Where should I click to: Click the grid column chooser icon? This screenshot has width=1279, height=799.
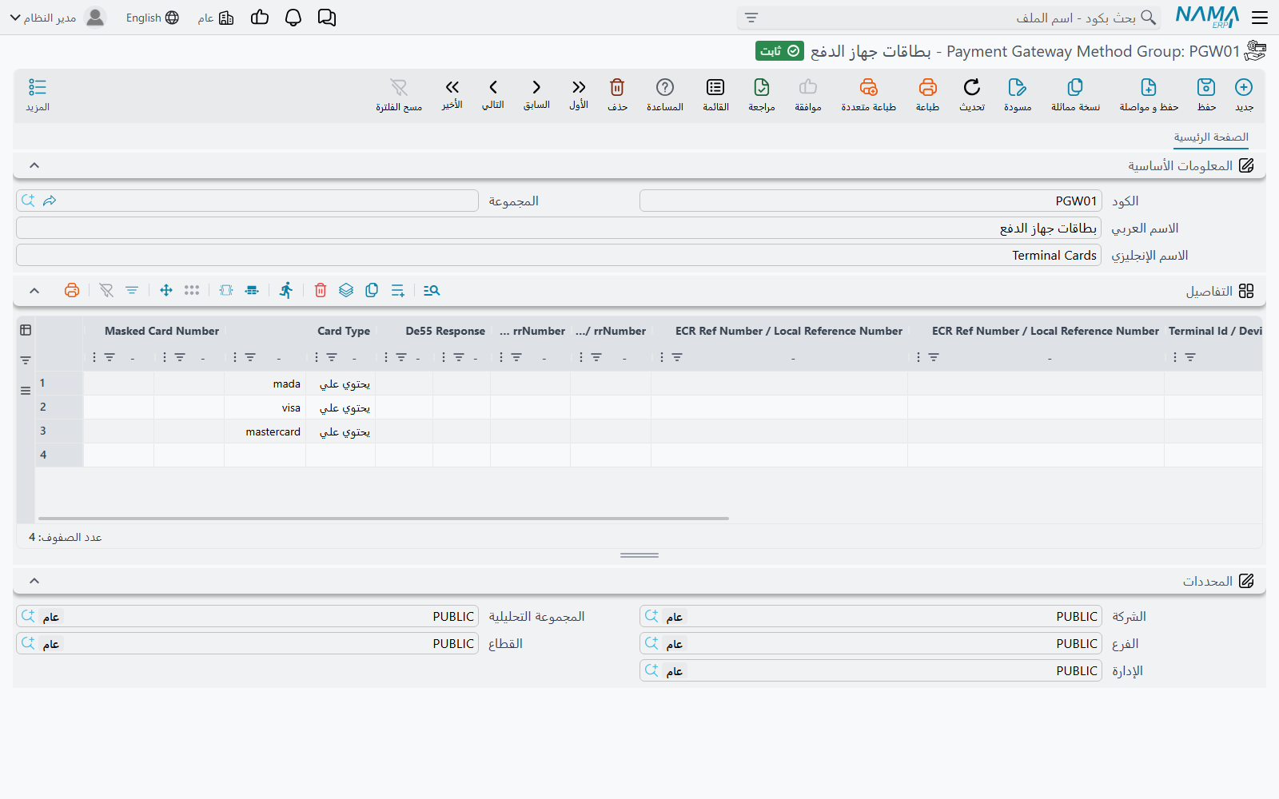tap(26, 330)
